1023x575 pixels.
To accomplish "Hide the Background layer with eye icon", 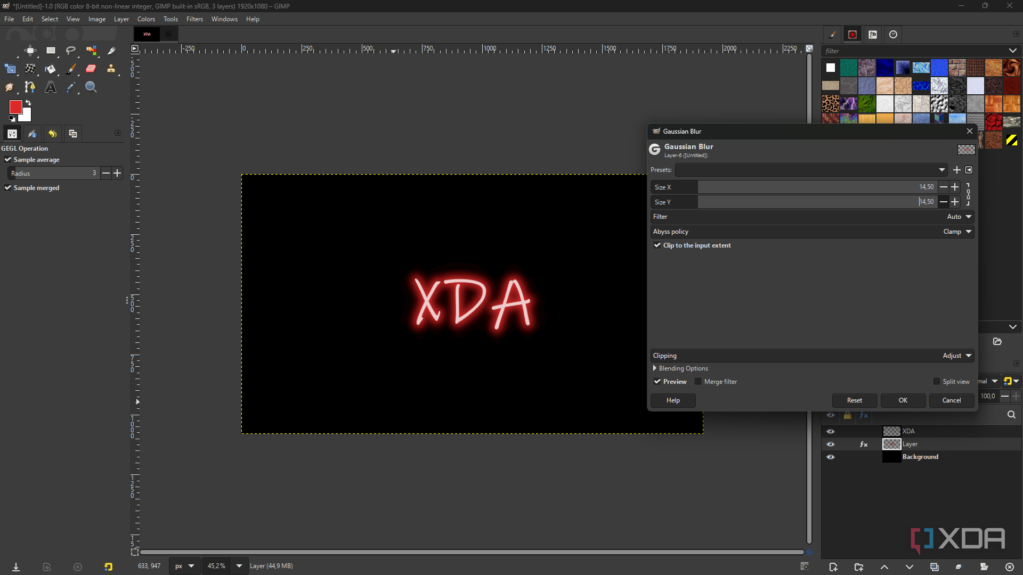I will point(831,457).
